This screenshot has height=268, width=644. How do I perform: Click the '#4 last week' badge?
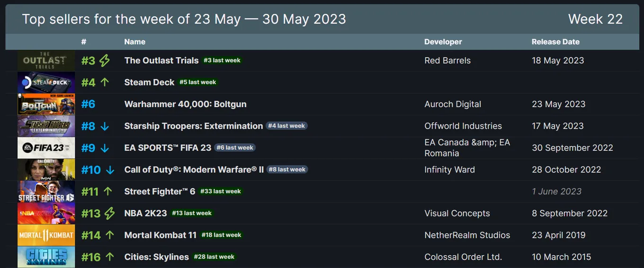click(286, 126)
